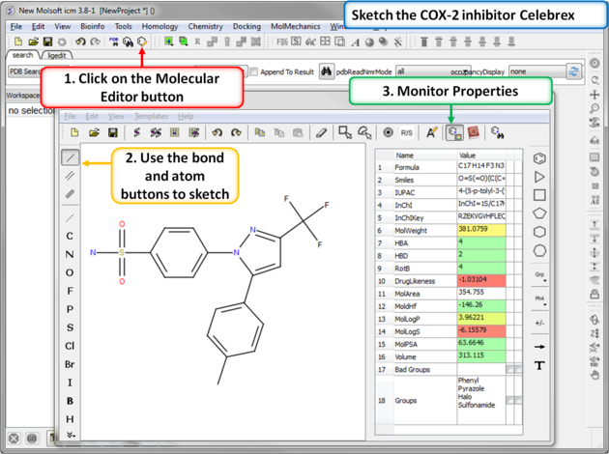
Task: Enable the Append To Result checkbox
Action: click(253, 71)
